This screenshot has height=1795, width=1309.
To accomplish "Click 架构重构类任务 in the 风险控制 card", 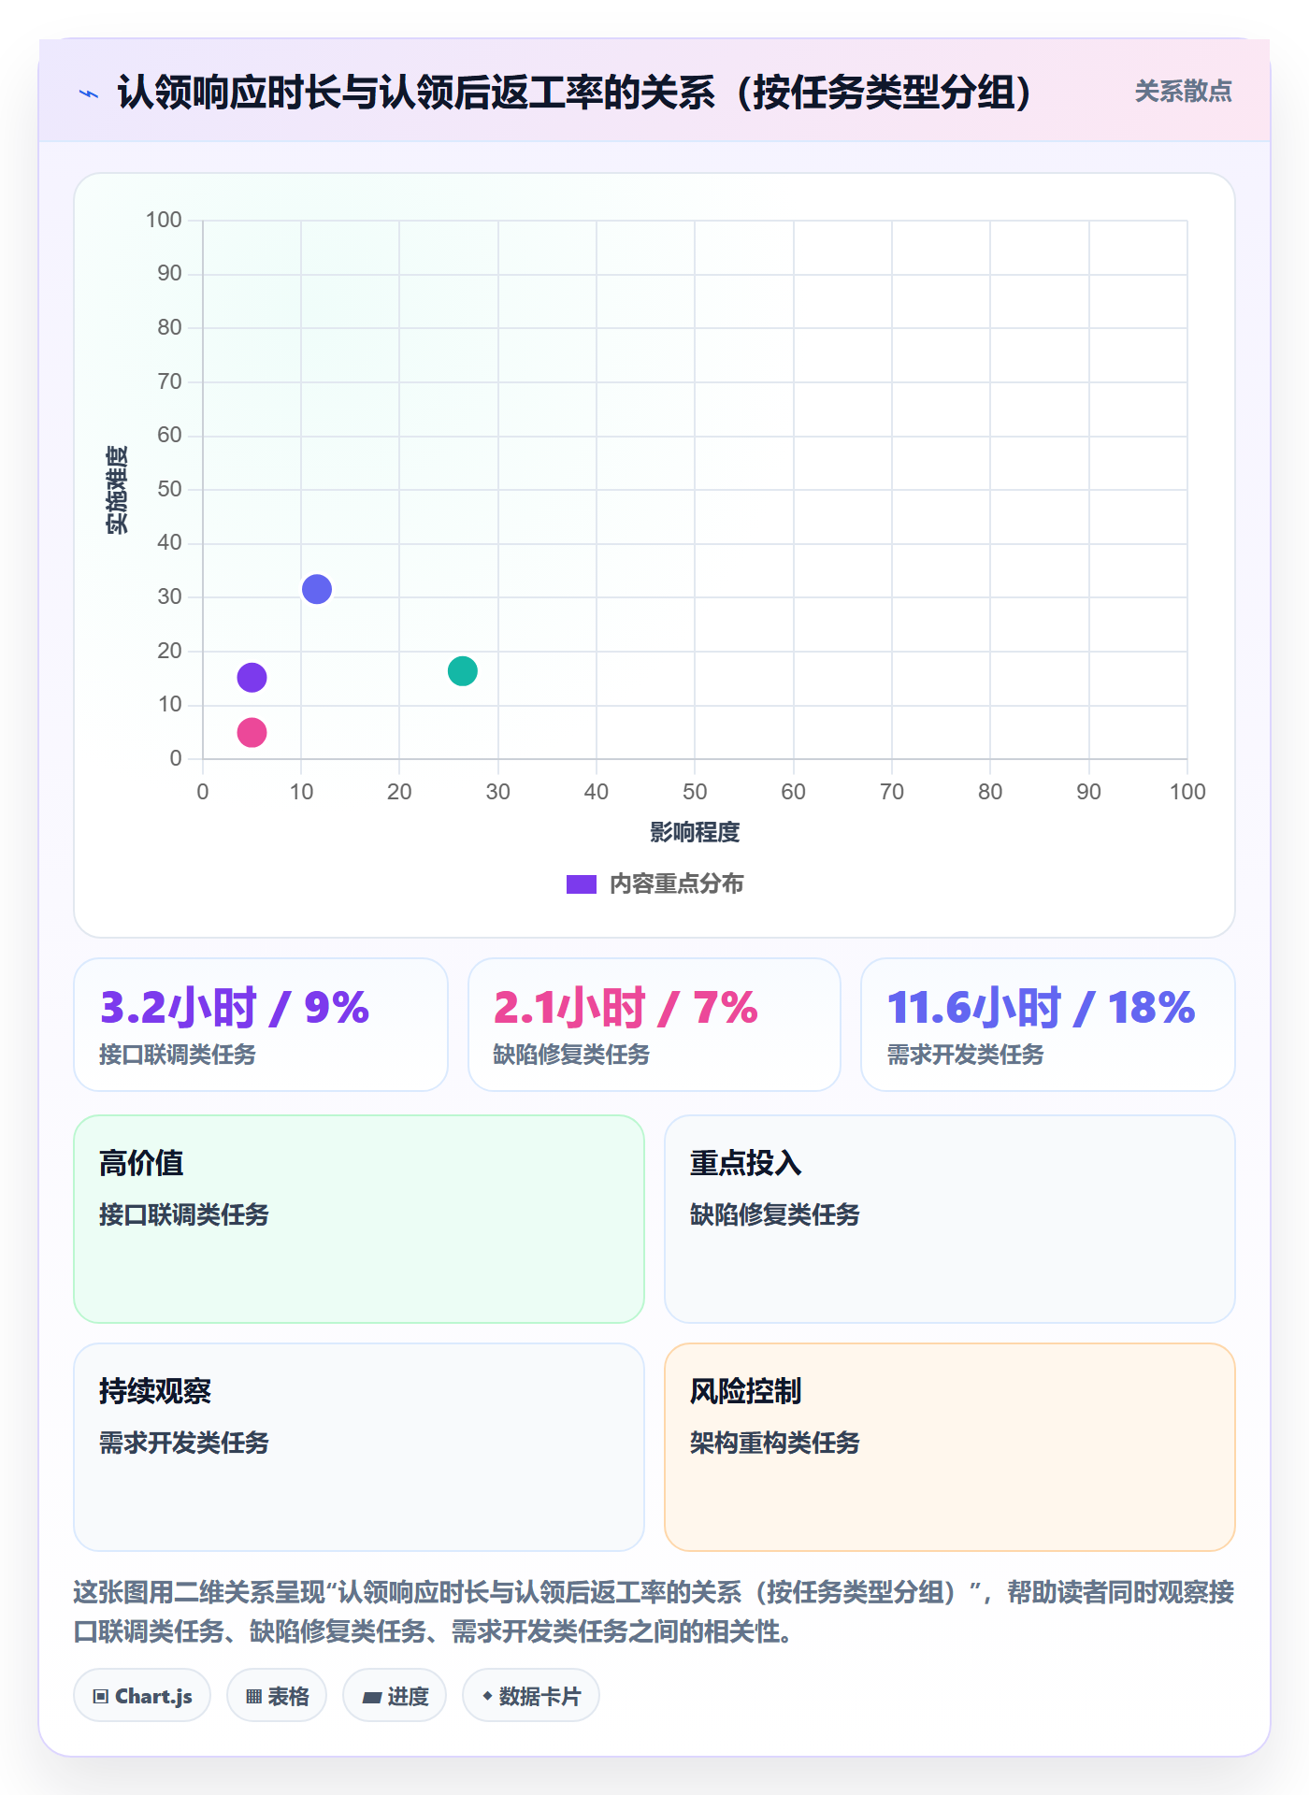I will [x=775, y=1443].
